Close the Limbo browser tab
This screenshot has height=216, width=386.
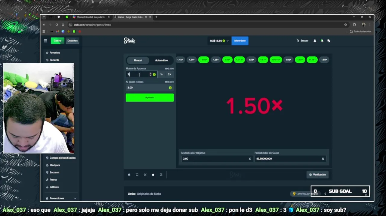click(150, 17)
